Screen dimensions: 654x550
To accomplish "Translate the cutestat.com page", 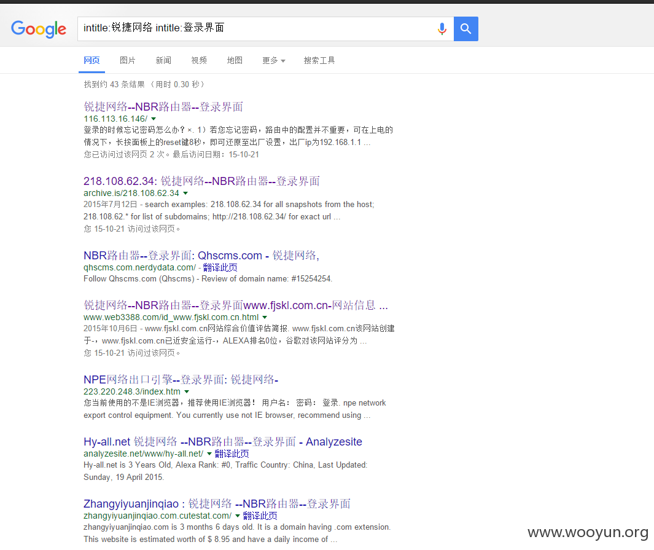I will click(x=260, y=516).
